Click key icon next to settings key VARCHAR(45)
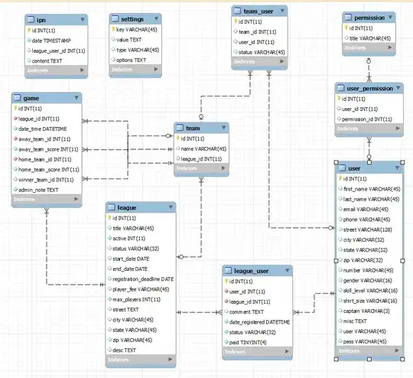413x378 pixels. click(x=113, y=29)
